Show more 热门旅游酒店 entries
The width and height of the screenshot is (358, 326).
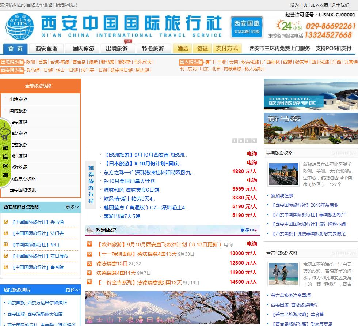[72, 290]
